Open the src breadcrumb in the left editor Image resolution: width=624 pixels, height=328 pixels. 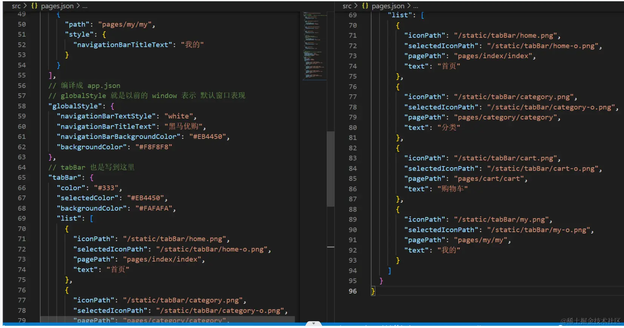pyautogui.click(x=16, y=6)
